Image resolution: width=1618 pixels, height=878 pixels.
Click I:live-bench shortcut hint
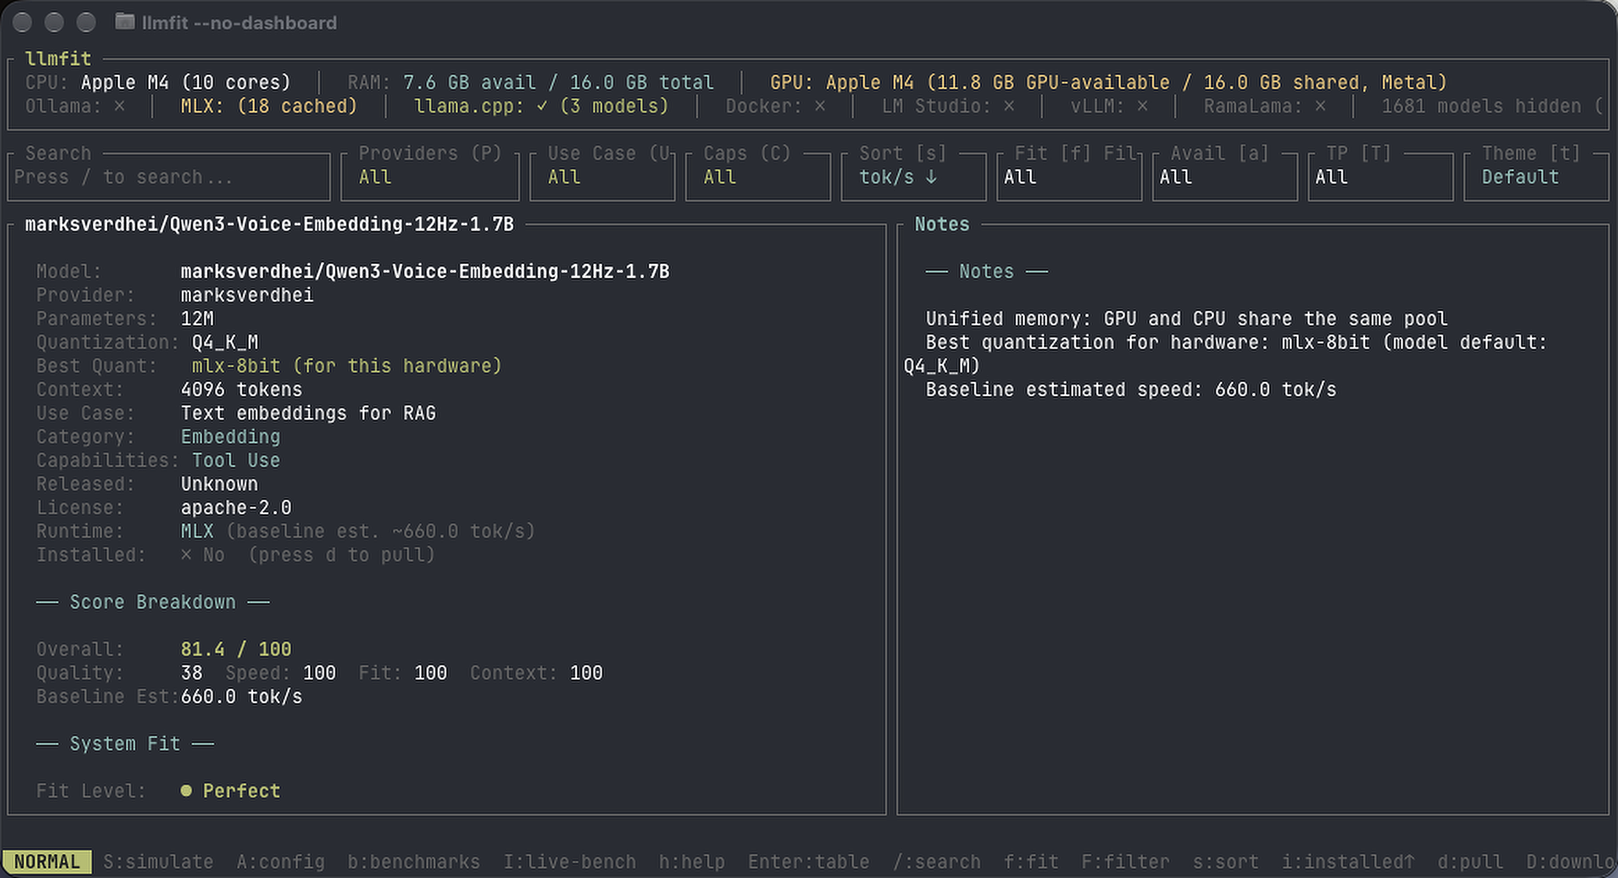(569, 862)
